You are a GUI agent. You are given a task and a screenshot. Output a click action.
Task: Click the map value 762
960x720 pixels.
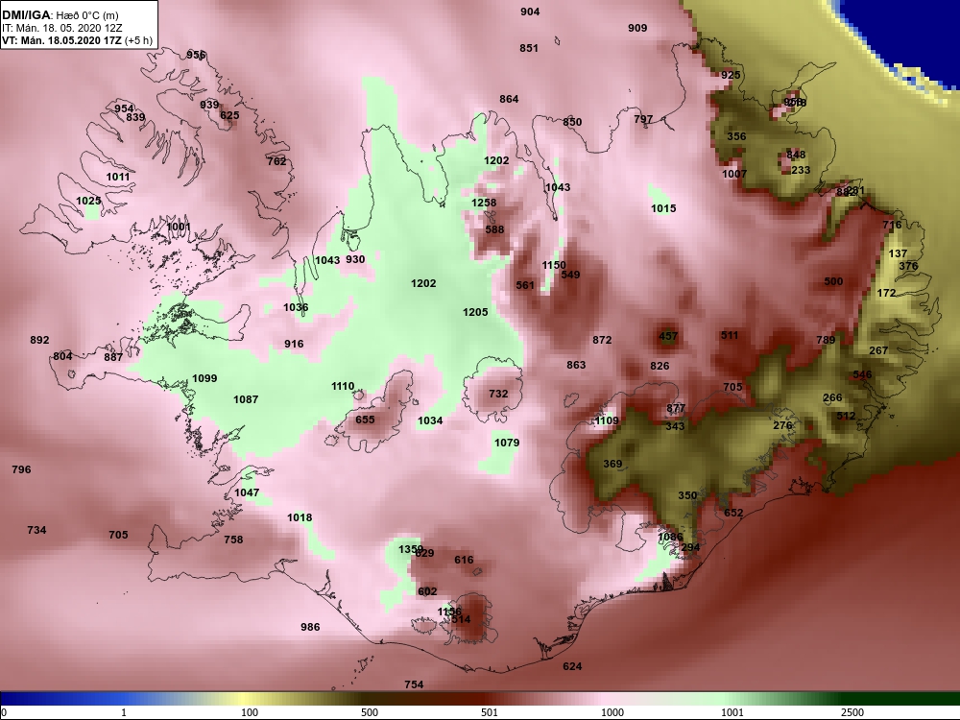click(276, 161)
